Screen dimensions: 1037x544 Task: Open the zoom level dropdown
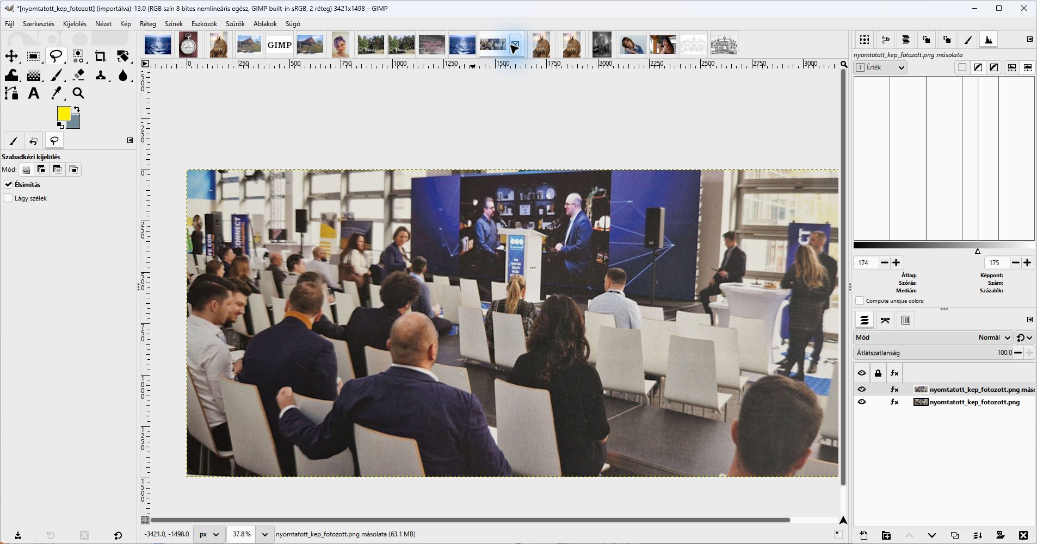tap(264, 534)
